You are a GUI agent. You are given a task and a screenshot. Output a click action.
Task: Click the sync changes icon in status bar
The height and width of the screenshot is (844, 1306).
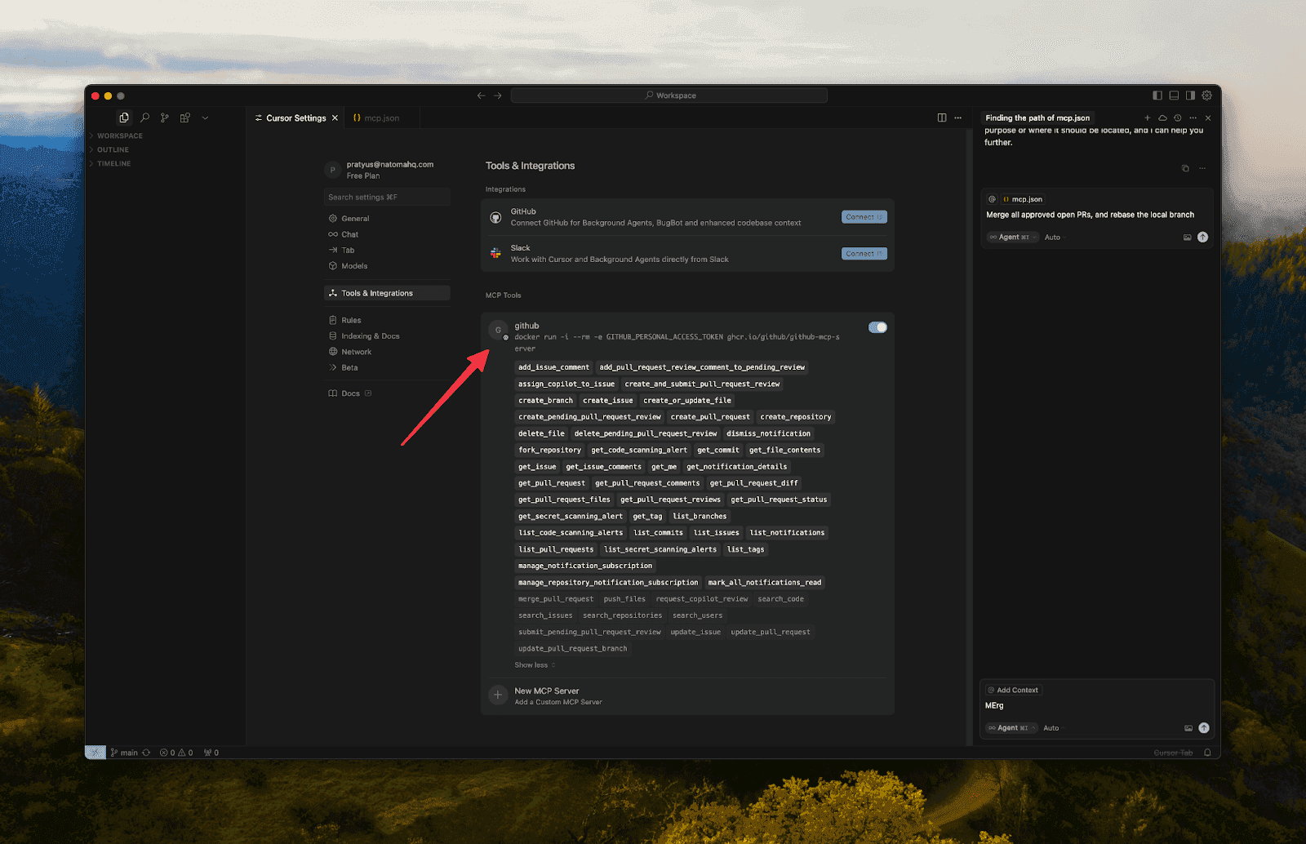click(x=146, y=753)
